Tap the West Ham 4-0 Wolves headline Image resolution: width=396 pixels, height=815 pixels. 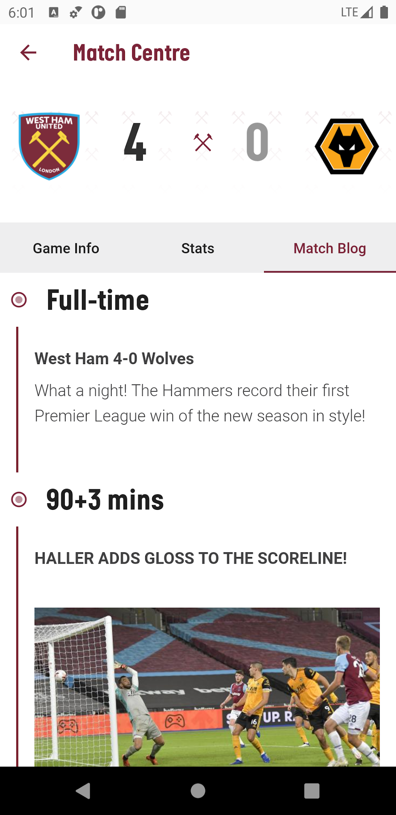pyautogui.click(x=114, y=358)
